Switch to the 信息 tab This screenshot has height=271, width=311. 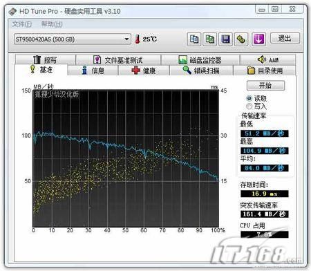click(93, 71)
